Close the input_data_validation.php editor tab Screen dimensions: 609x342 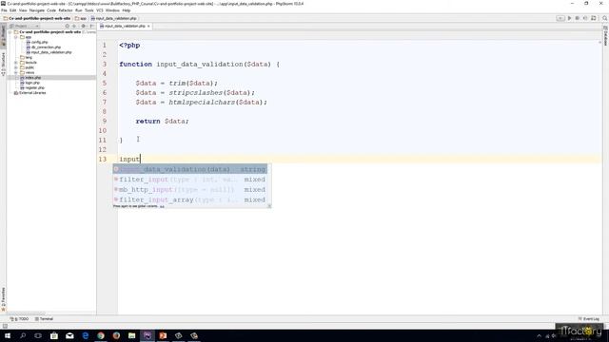(x=148, y=26)
